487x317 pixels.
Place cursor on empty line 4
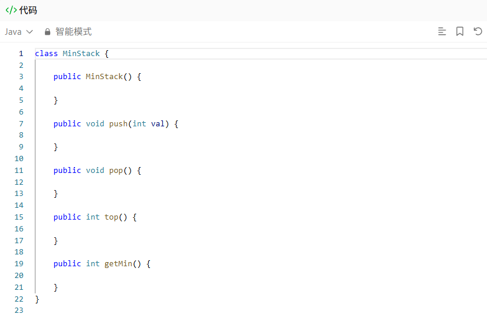(261, 89)
